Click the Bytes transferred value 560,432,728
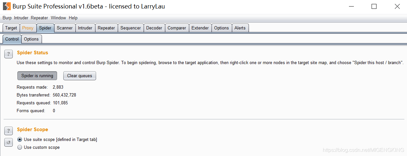407x156 pixels. (x=64, y=95)
